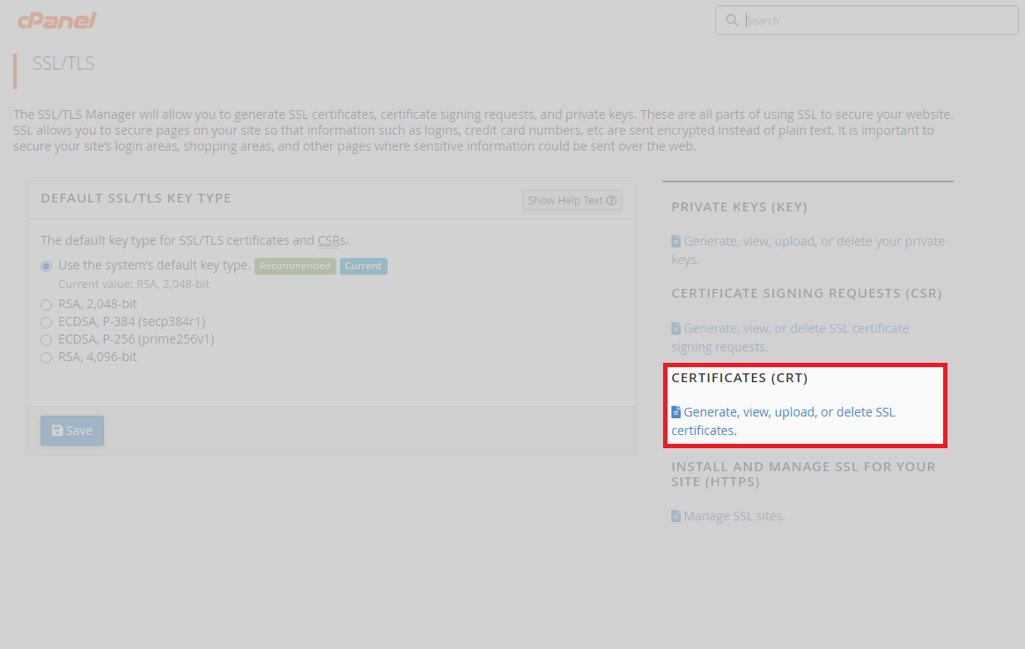
Task: Click the PRIVATE KEYS (KEY) heading
Action: pos(740,207)
